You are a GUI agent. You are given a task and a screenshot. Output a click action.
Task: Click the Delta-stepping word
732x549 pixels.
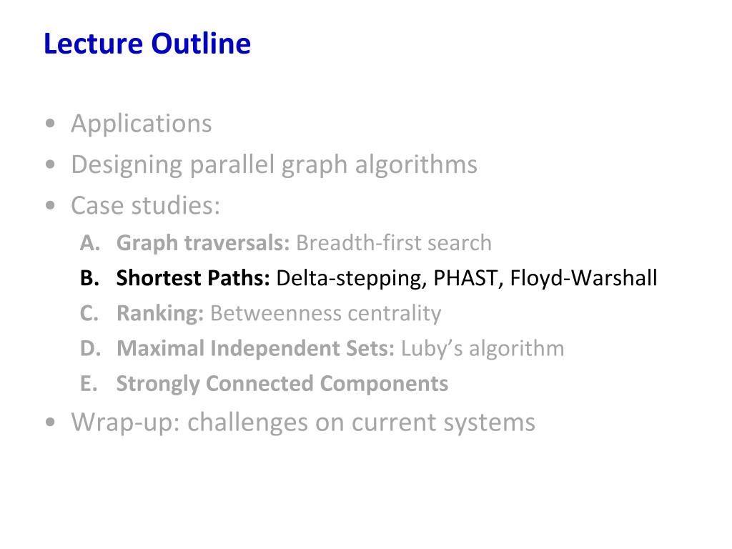tap(350, 278)
